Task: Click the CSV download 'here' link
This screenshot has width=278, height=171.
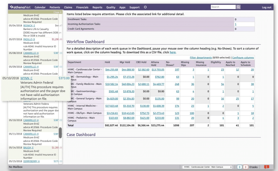Action: click(x=172, y=52)
